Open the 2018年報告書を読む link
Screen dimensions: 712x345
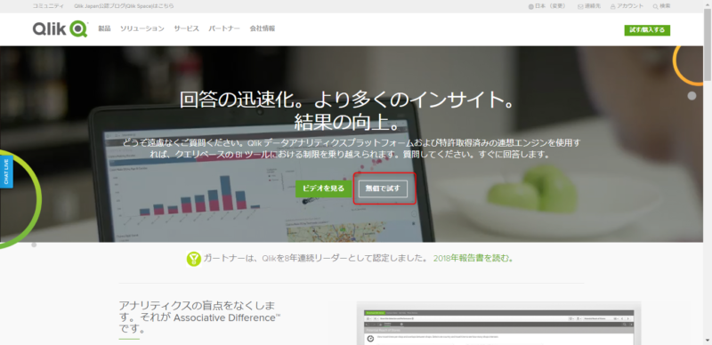point(473,259)
